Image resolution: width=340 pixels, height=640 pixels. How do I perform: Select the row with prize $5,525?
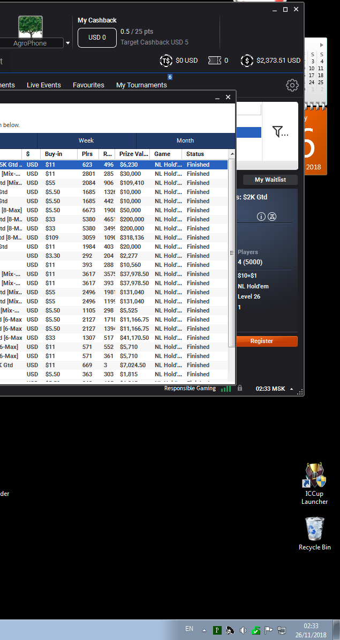point(114,310)
